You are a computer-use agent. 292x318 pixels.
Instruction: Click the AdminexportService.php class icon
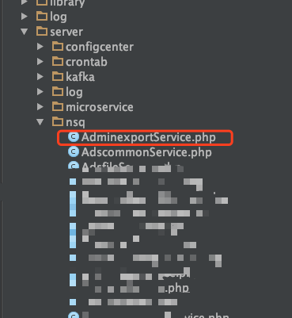[74, 137]
